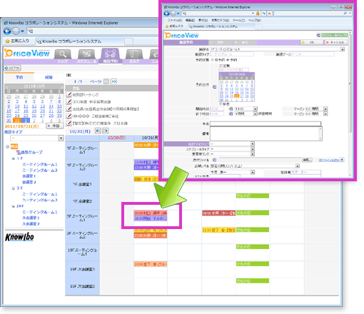Click the 今日 (today) button
Screen dimensions: 364x314
tap(55, 126)
